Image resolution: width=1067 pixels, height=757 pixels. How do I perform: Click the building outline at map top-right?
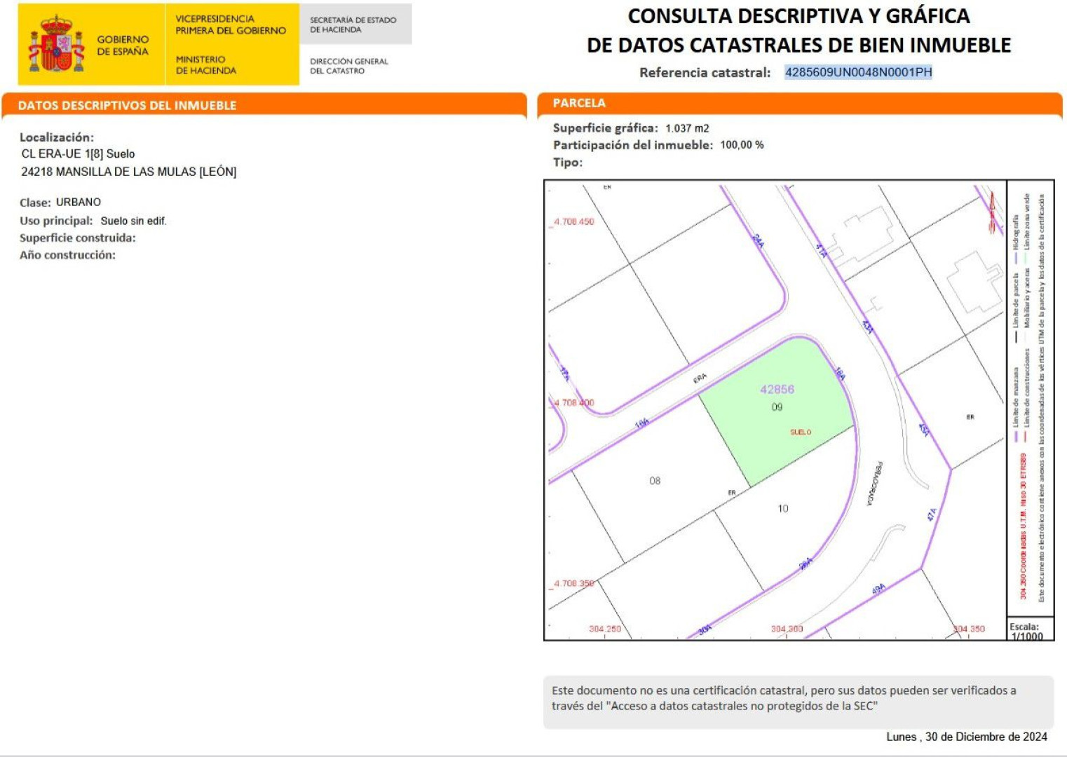[x=975, y=282]
